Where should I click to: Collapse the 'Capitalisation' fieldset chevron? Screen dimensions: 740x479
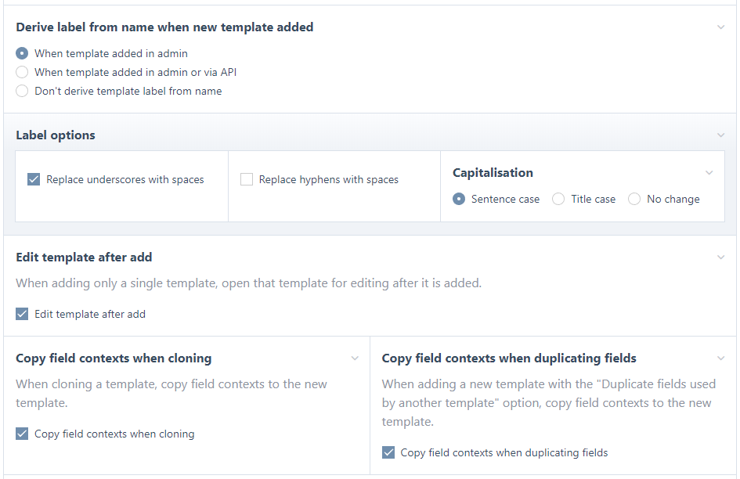tap(709, 173)
